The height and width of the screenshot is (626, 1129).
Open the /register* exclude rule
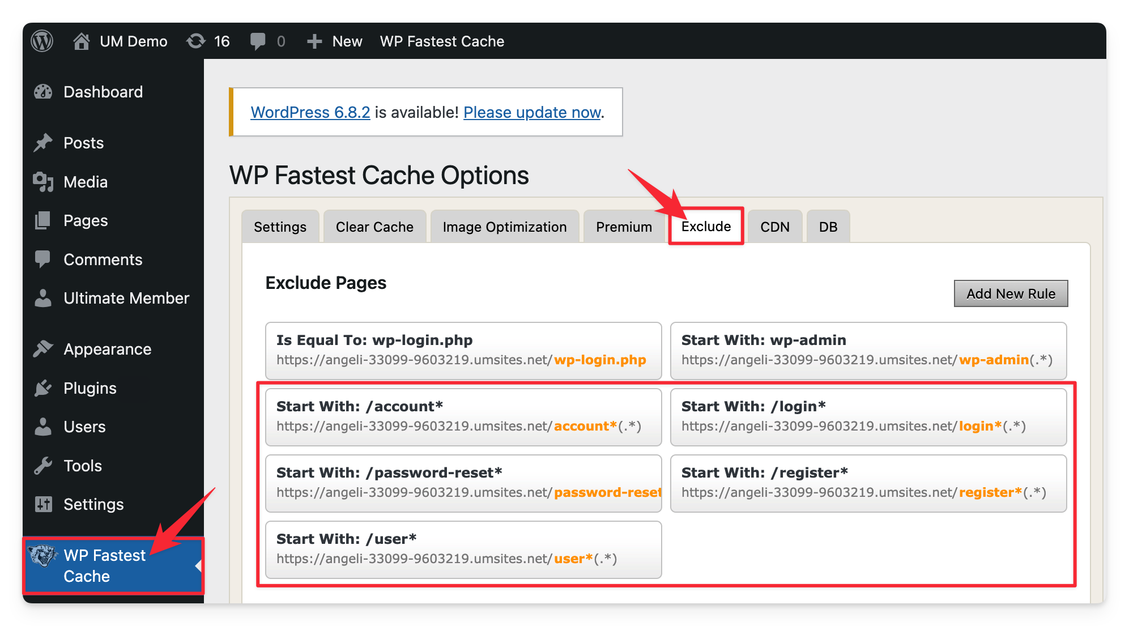pyautogui.click(x=868, y=483)
